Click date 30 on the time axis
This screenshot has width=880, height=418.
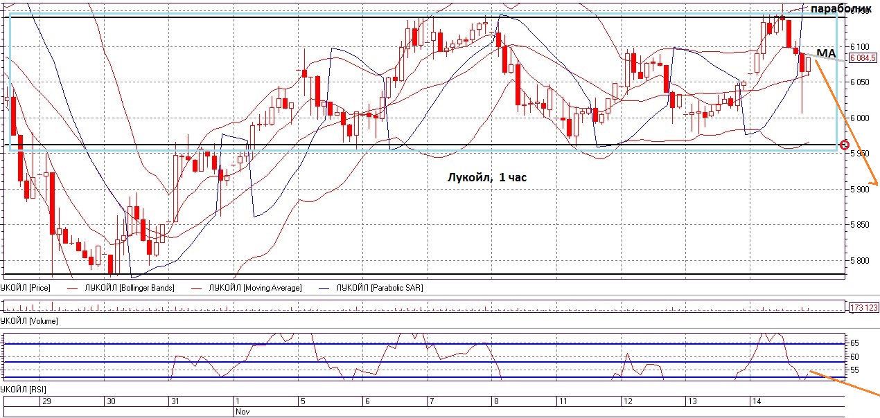[111, 401]
